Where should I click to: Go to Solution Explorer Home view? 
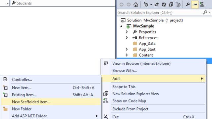click(x=135, y=5)
